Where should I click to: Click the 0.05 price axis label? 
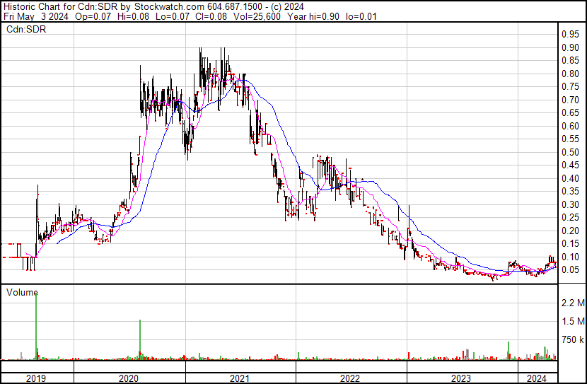[570, 270]
